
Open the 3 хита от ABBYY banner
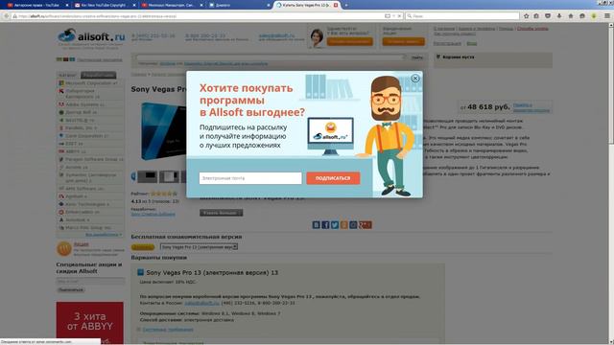[89, 323]
